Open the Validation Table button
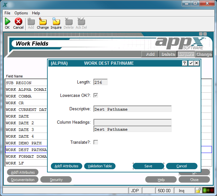Screen dimensions: 217x196 tap(100, 166)
